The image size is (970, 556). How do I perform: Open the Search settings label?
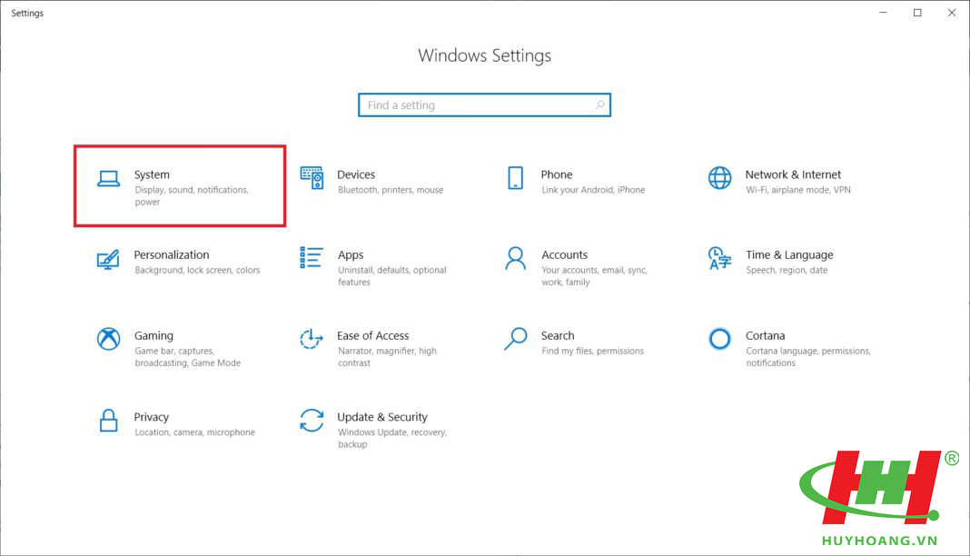pyautogui.click(x=558, y=336)
